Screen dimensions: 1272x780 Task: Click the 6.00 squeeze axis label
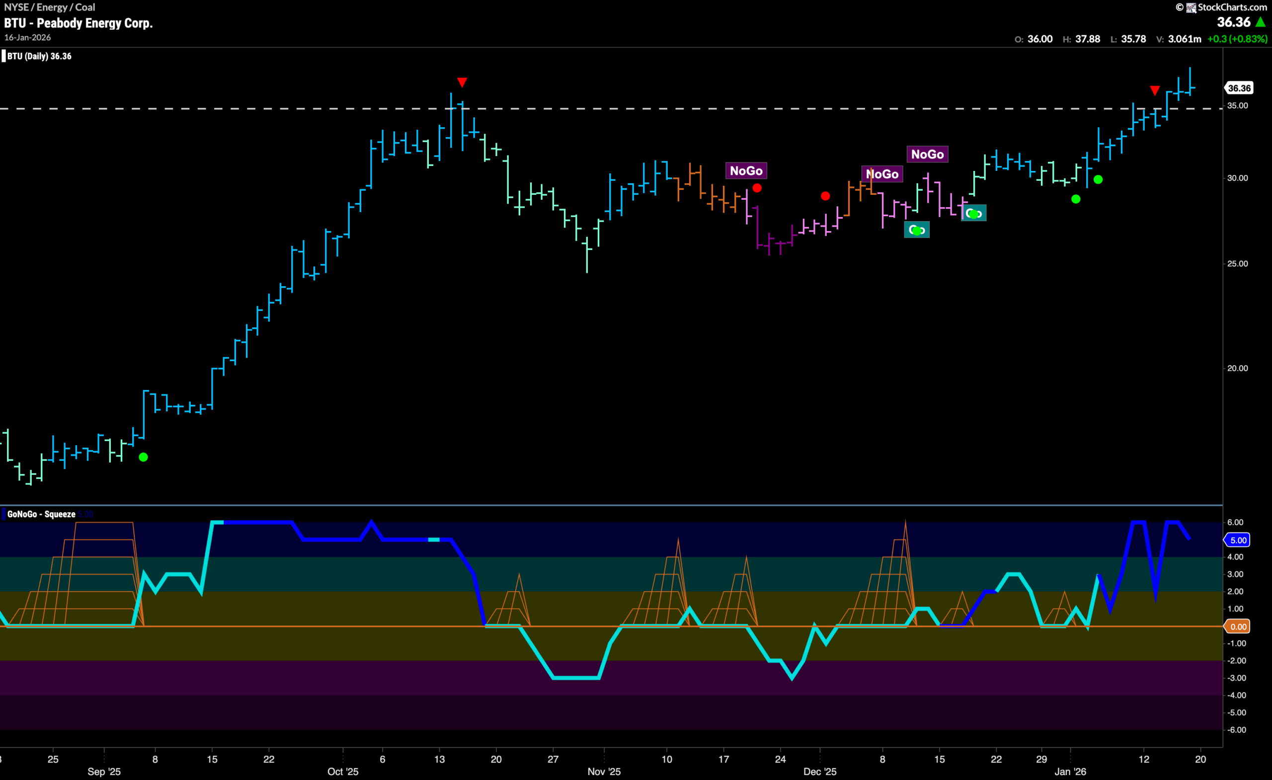point(1235,523)
